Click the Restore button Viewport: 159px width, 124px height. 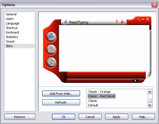pos(20,117)
